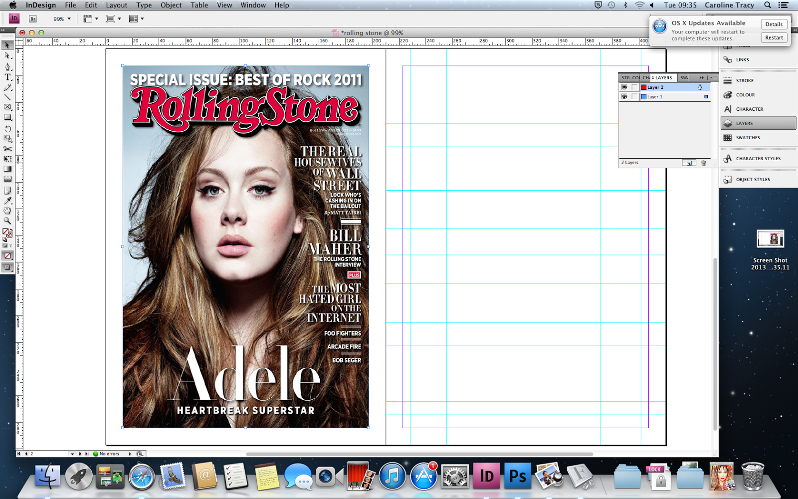
Task: Select the Line tool
Action: point(7,97)
